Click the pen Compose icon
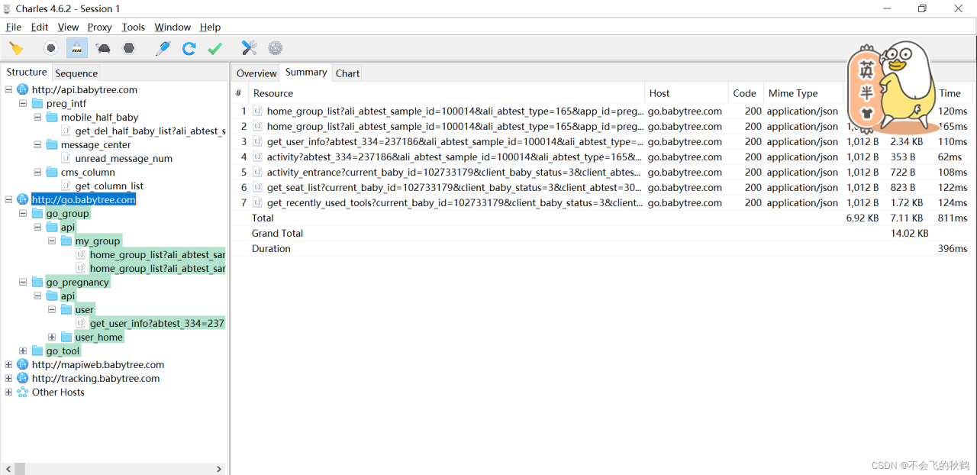 click(x=163, y=48)
